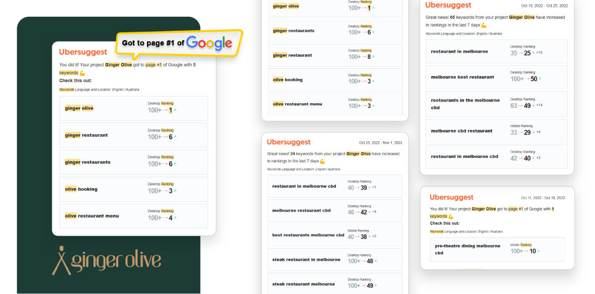Select 'restaurant in melbourne cbd' keyword ranked 42 → 40
Viewport: 595px width, 294px height.
[x=465, y=156]
